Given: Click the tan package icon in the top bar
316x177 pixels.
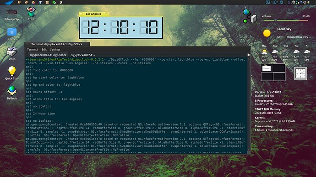Looking at the screenshot, I should click(x=26, y=2).
